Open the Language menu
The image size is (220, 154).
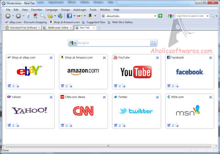(52, 10)
